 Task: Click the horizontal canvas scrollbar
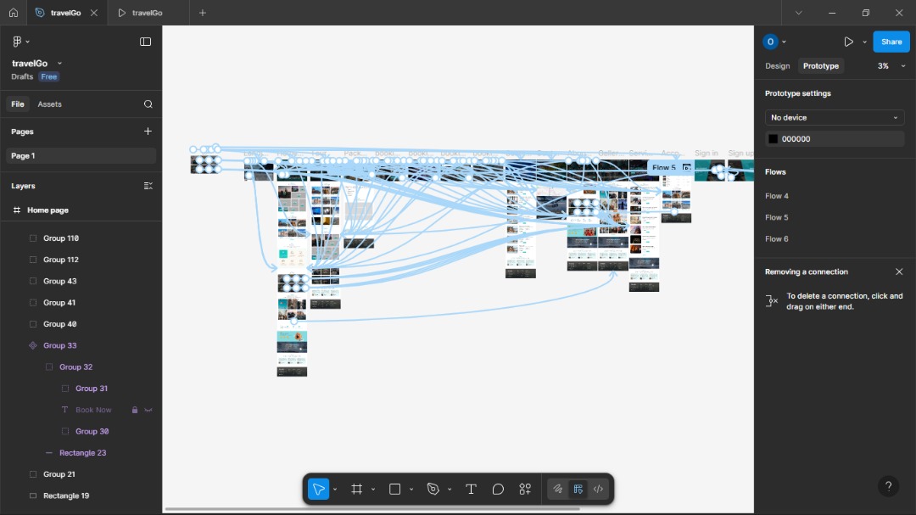372,508
